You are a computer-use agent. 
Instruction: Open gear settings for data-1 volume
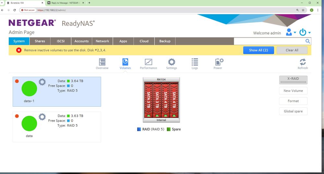click(x=42, y=82)
